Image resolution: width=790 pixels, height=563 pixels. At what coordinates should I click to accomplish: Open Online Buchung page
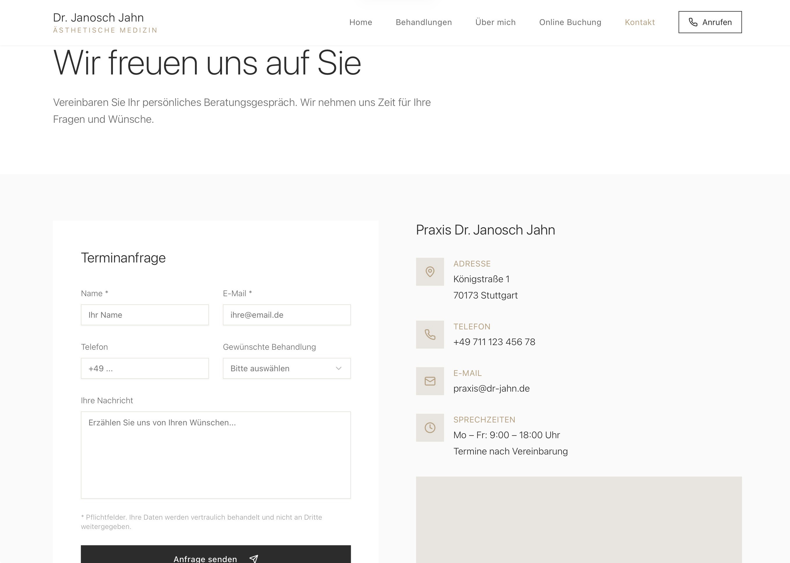[570, 22]
